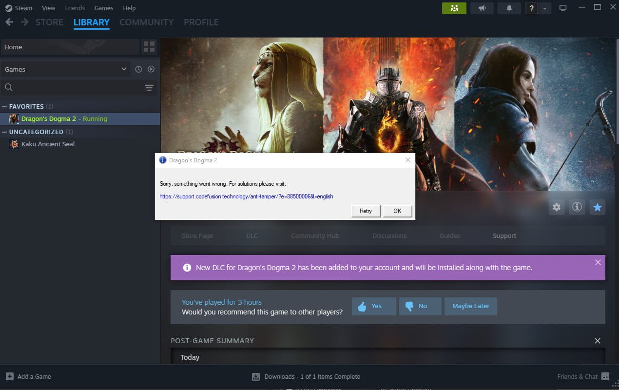Open the library filter options icon
This screenshot has height=390, width=619.
tap(149, 88)
